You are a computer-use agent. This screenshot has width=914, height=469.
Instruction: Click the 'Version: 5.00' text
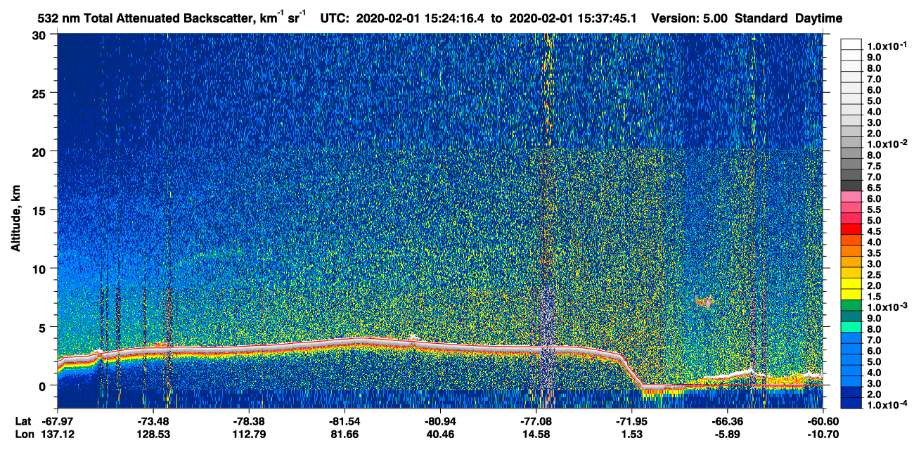coord(690,18)
